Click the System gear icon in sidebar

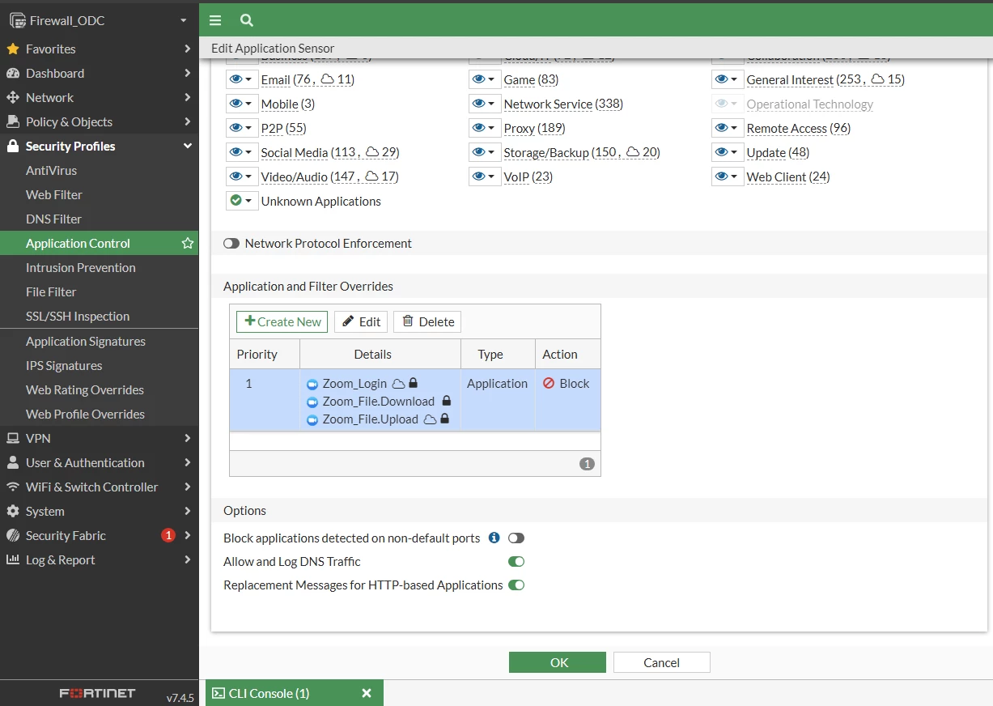(12, 511)
